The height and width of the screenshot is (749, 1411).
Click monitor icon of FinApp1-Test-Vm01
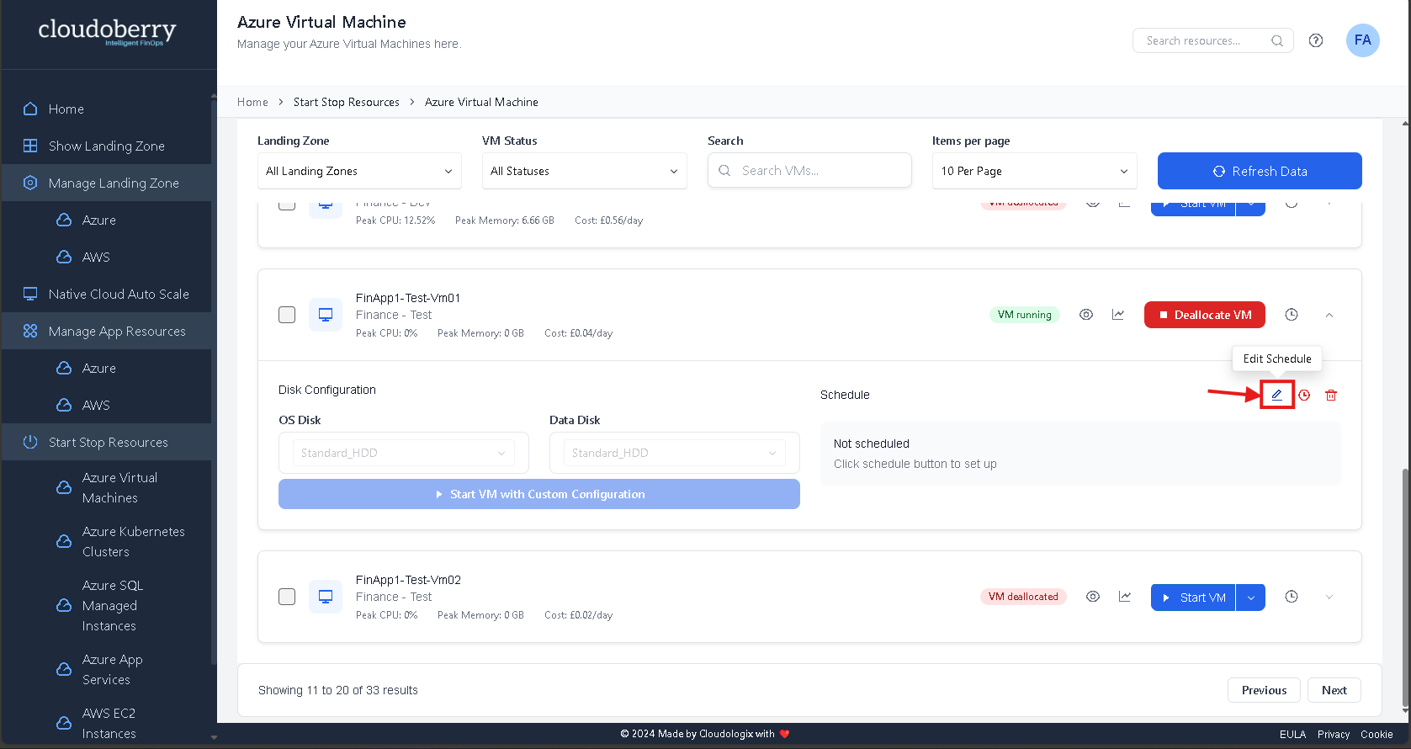click(326, 315)
